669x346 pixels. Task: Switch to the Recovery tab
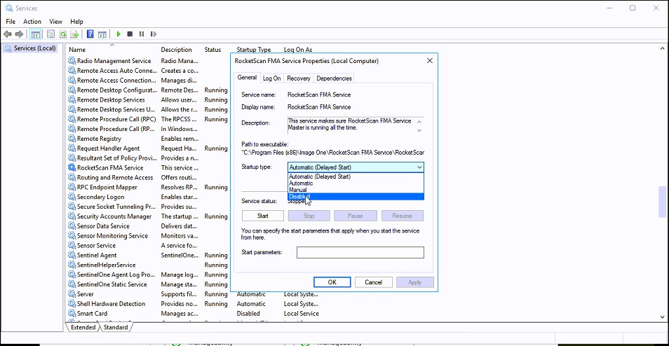(x=299, y=78)
